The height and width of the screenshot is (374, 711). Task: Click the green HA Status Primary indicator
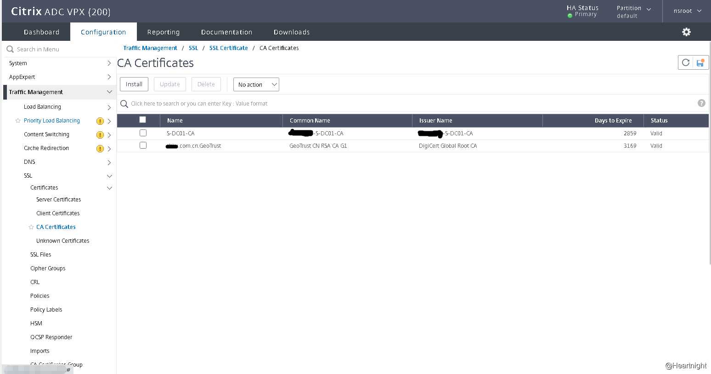570,15
